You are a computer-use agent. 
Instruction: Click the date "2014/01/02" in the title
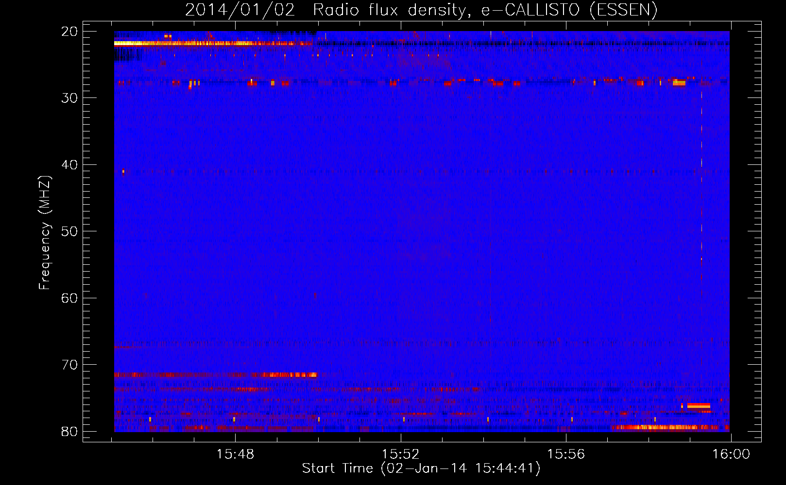pos(240,10)
